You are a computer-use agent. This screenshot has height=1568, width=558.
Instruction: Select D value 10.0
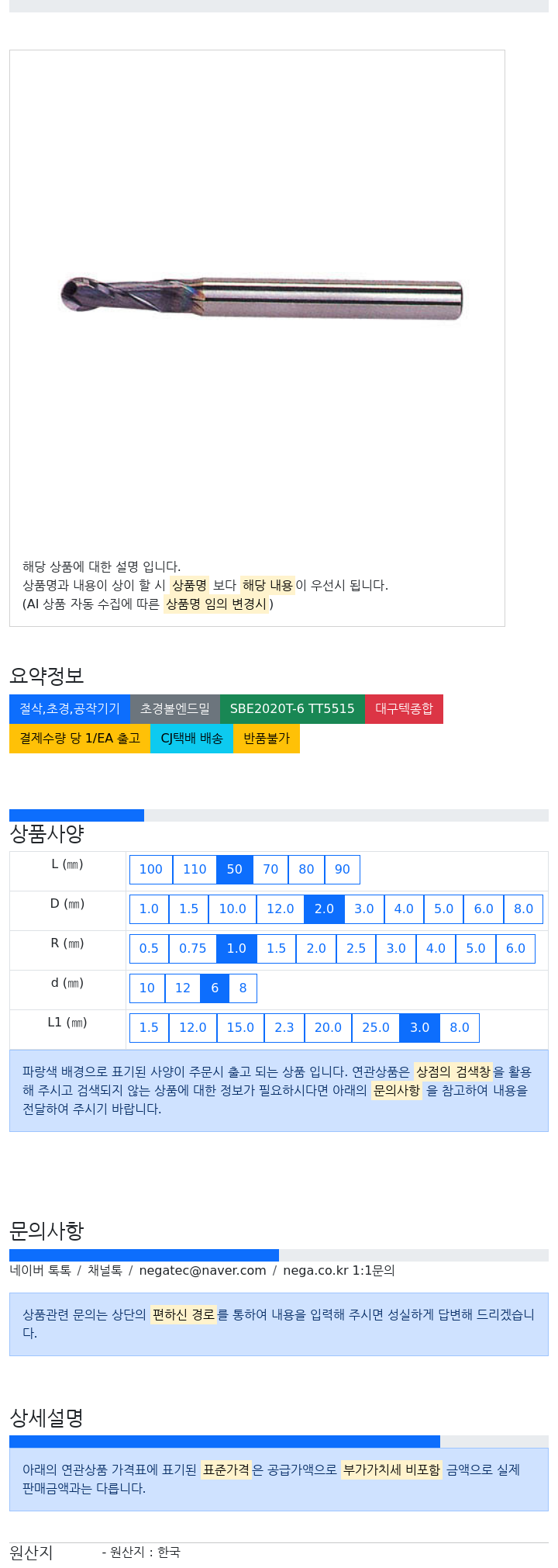pos(232,909)
